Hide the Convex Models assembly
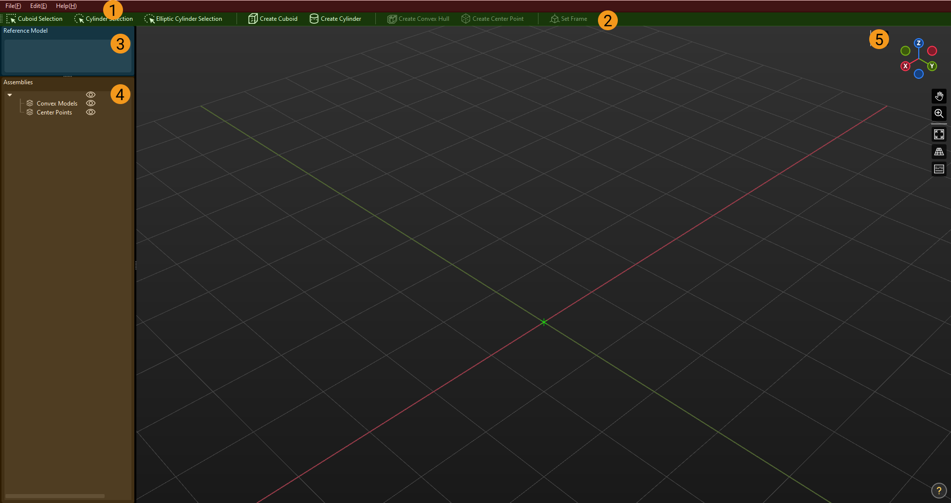 [91, 103]
